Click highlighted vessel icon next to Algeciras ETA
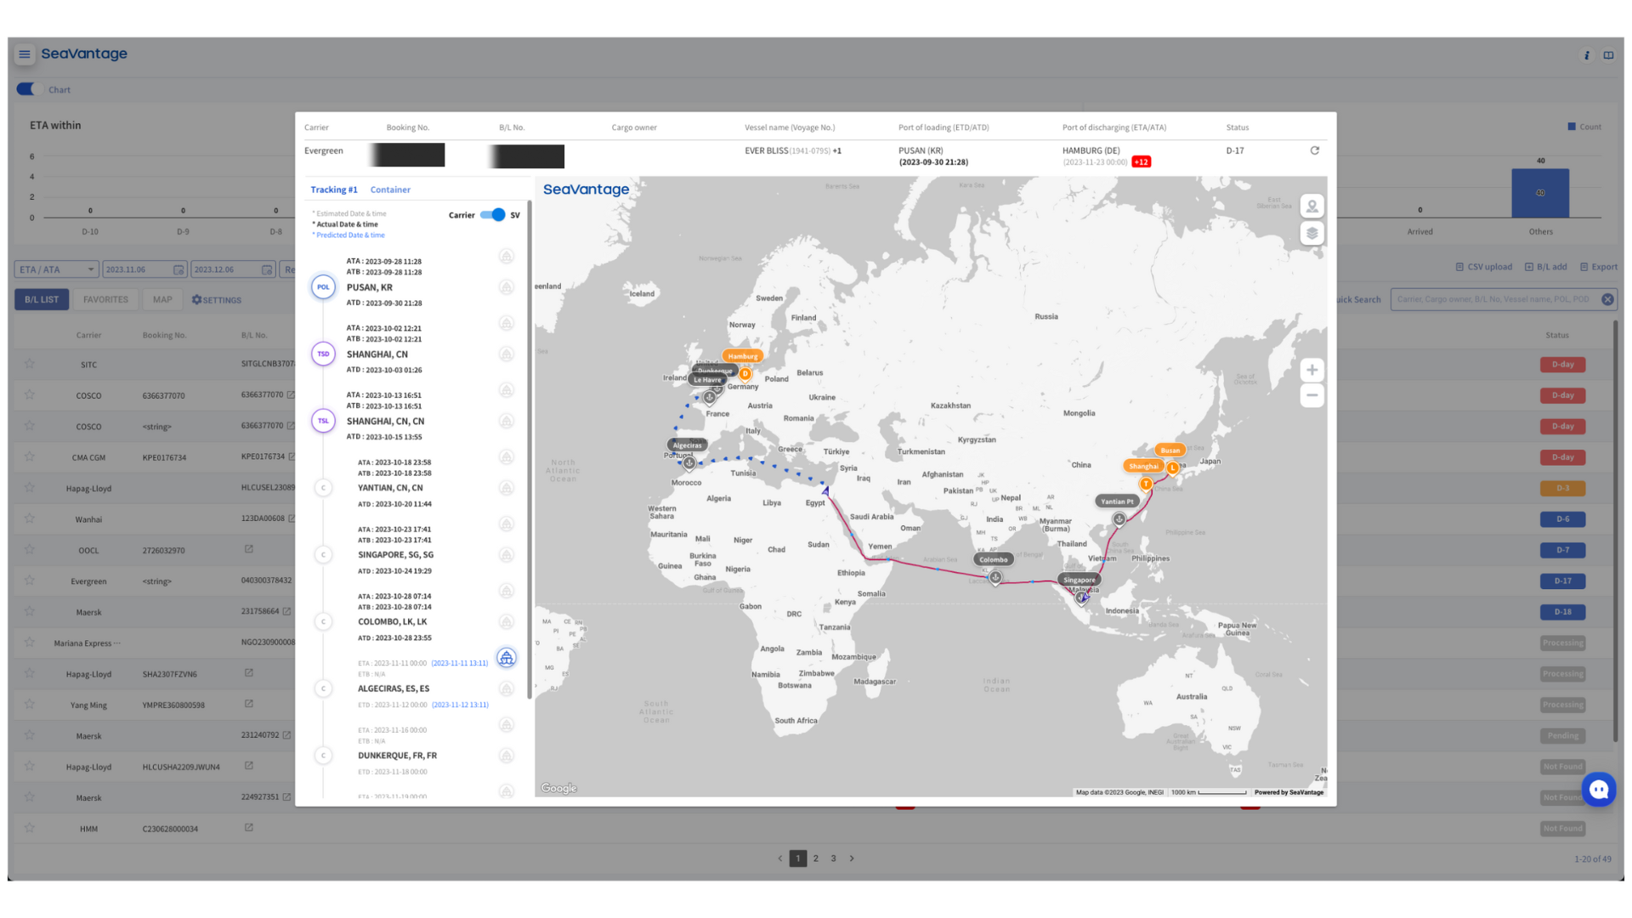1632x918 pixels. tap(507, 658)
